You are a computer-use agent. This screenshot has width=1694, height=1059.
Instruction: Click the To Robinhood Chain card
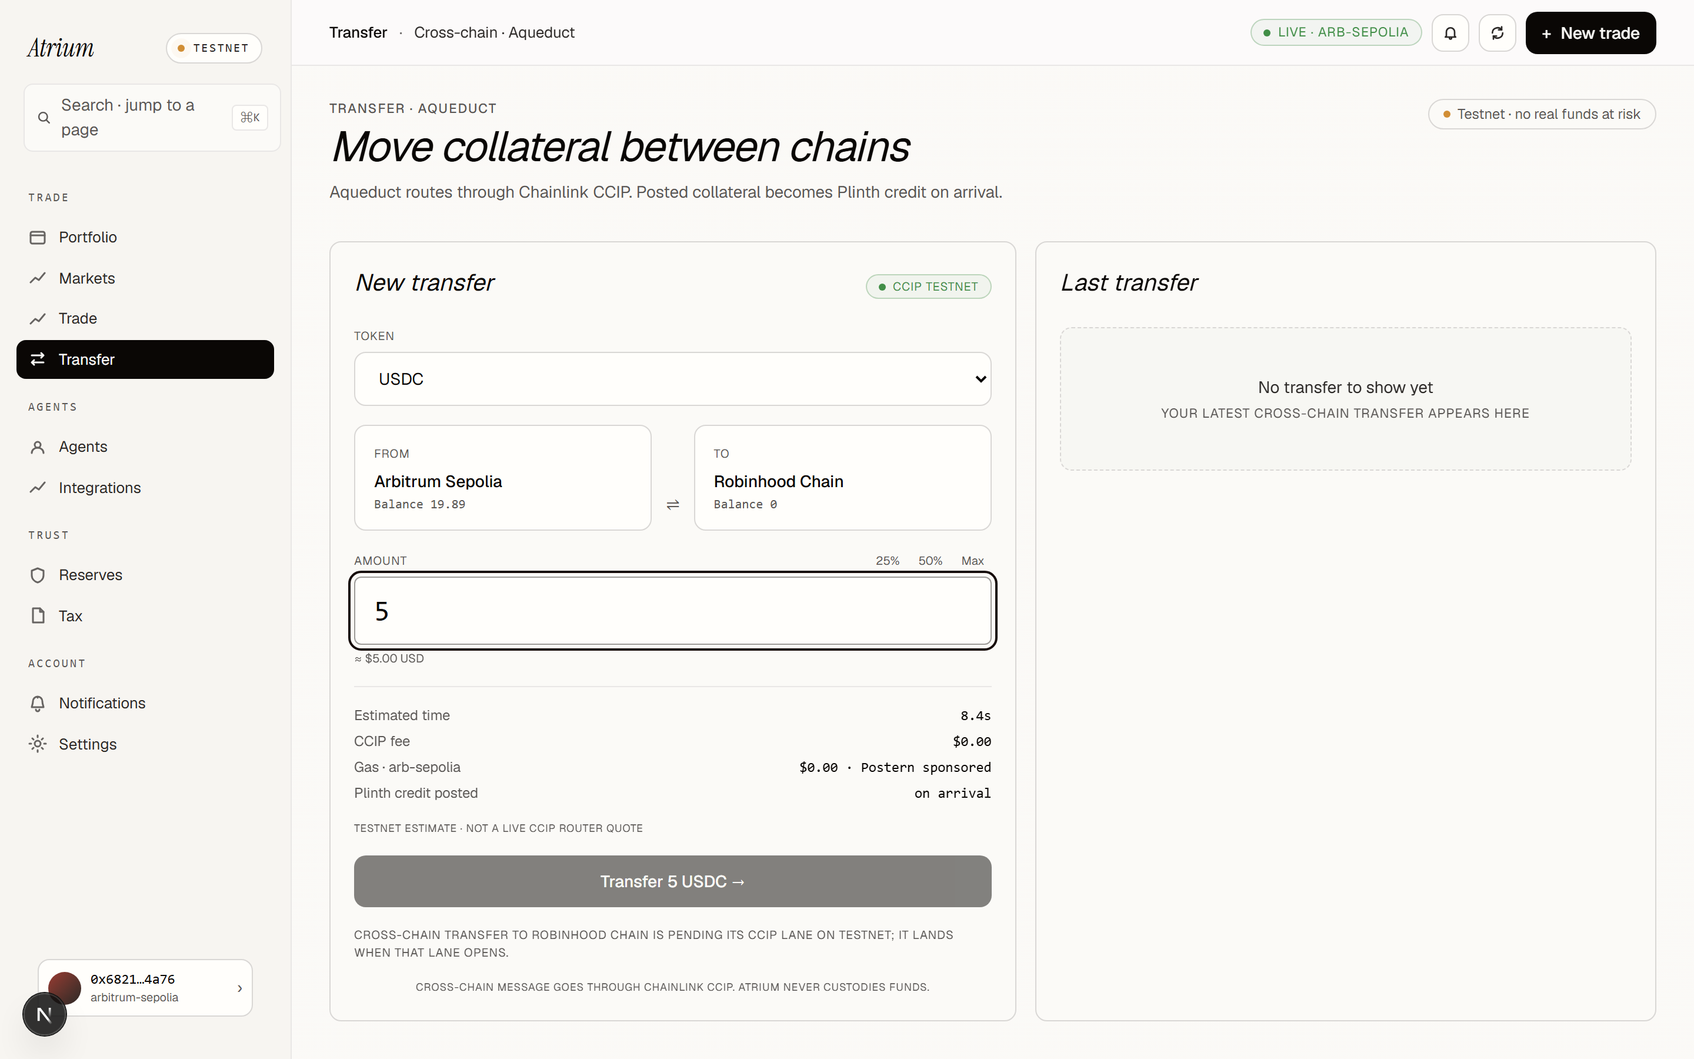pos(842,478)
